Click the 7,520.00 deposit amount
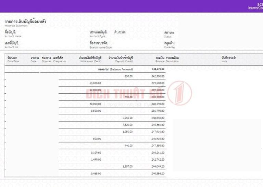This screenshot has height=187, width=263. pos(127,125)
